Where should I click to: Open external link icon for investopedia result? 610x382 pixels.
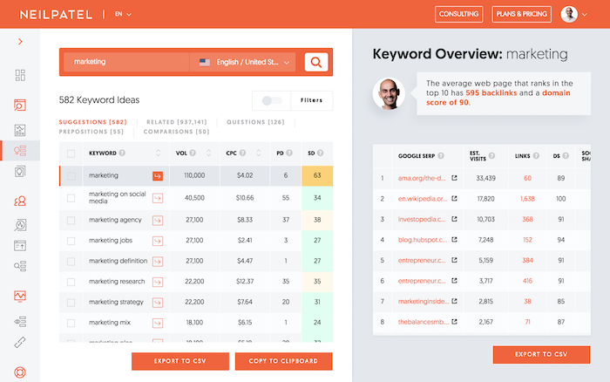(x=454, y=219)
